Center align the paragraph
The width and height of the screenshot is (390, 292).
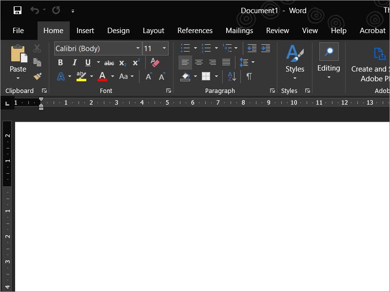(199, 62)
